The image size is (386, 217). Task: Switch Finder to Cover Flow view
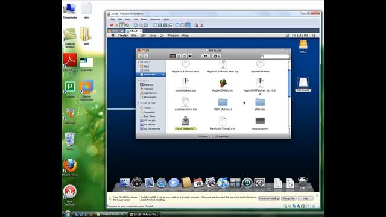point(190,56)
